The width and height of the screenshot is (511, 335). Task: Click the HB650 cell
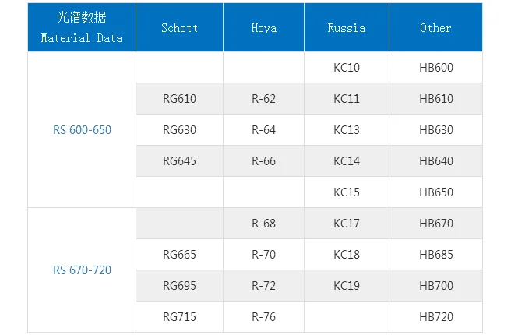click(435, 192)
